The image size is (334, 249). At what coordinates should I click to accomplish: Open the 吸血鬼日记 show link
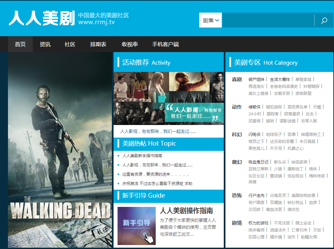click(258, 162)
